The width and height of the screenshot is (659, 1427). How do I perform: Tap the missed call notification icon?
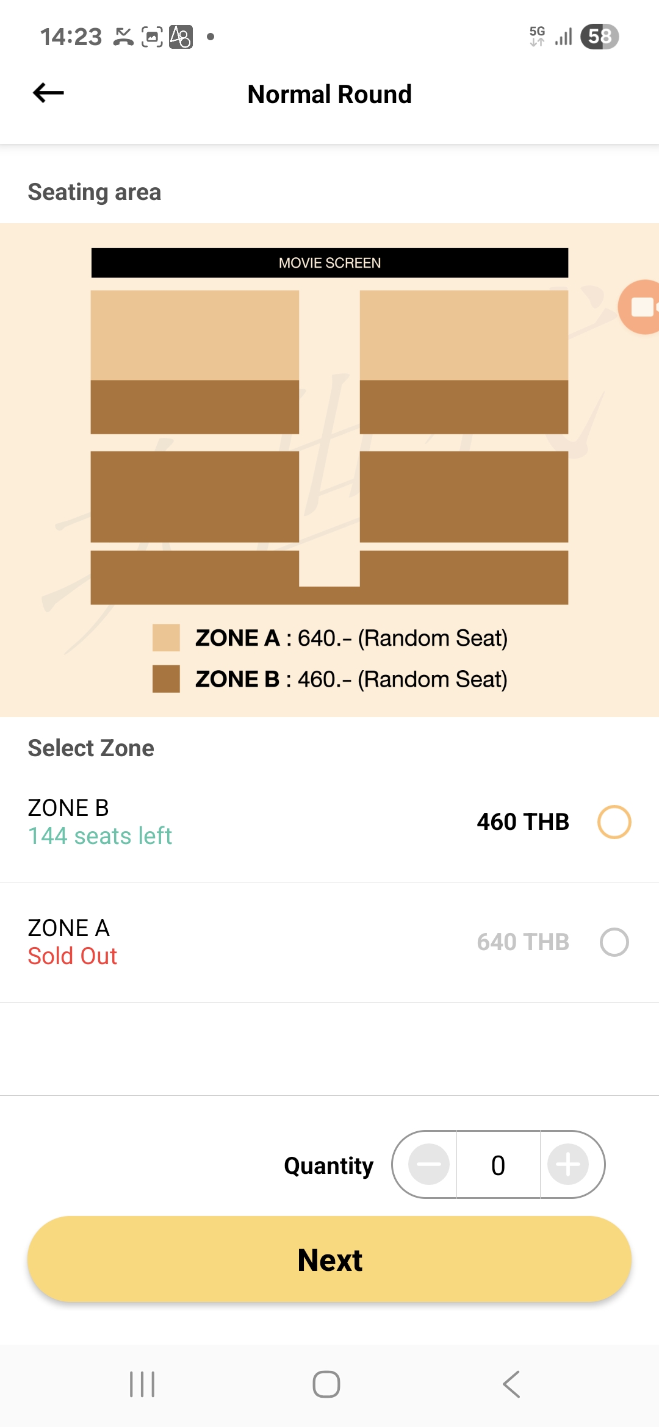(123, 37)
